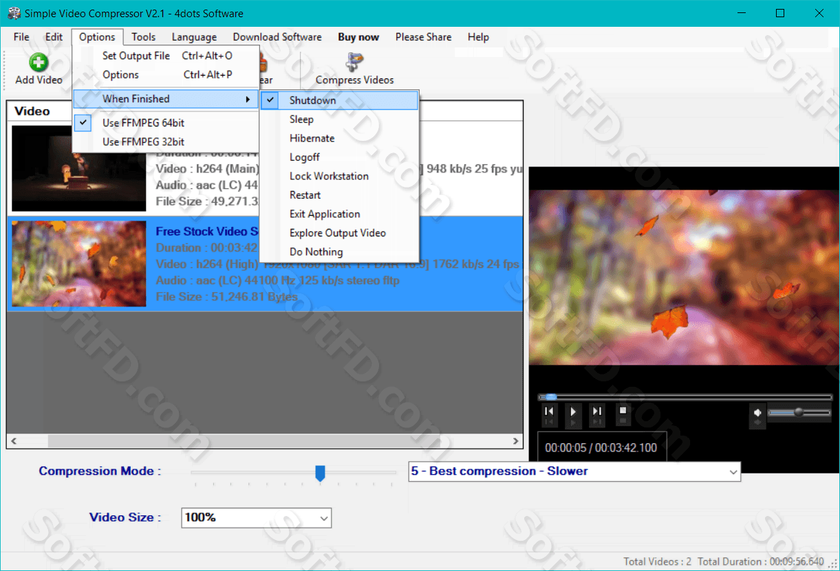Click the video seek bar
840x571 pixels.
685,397
